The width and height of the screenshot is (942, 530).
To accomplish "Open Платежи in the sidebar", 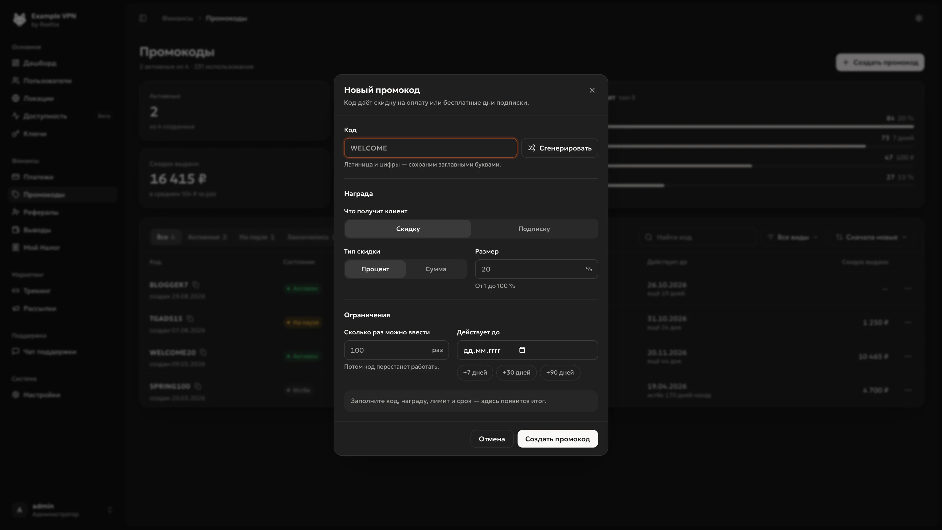I will click(63, 177).
